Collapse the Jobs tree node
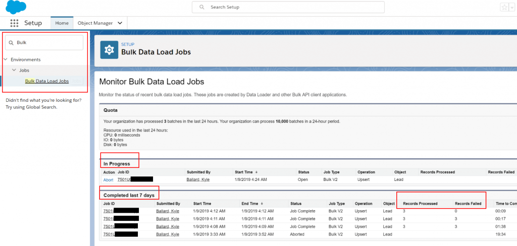 coord(14,70)
